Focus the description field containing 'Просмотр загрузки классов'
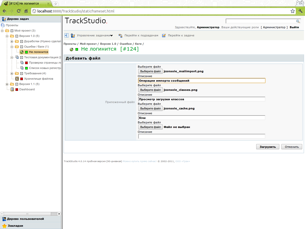 click(202, 99)
